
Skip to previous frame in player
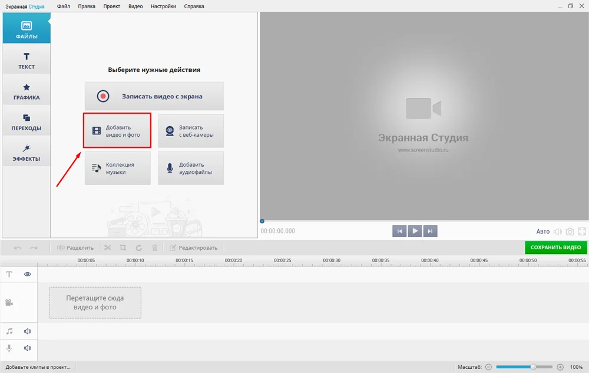[399, 231]
